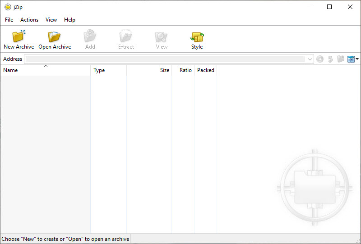The height and width of the screenshot is (244, 361).
Task: Click the resize grip in status bar corner
Action: tap(358, 241)
